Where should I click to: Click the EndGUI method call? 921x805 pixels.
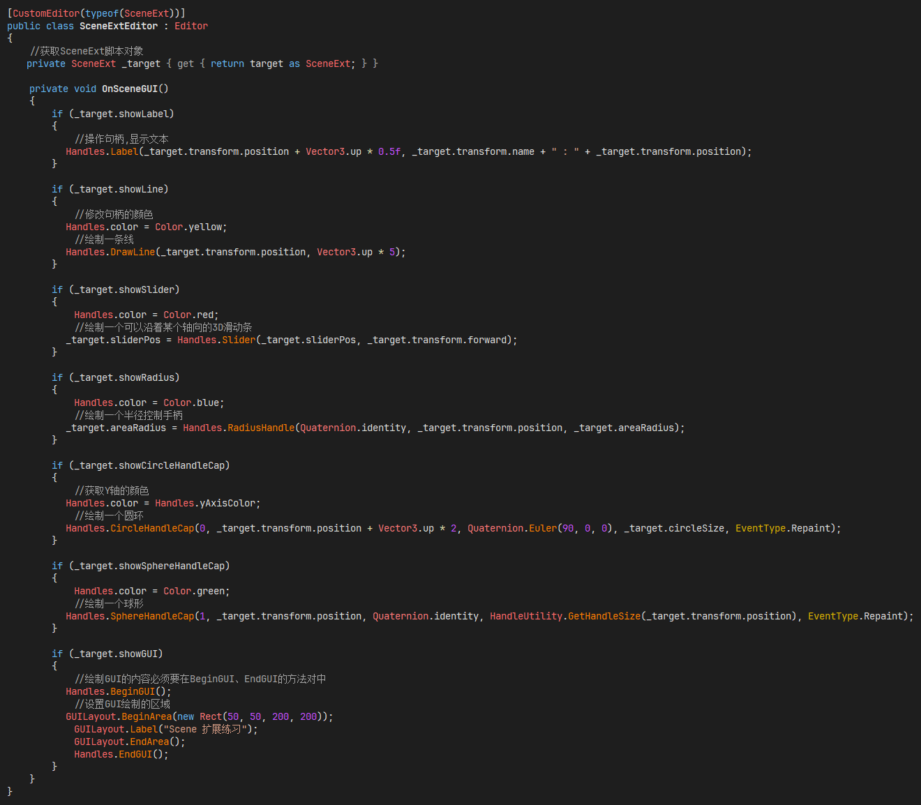[x=135, y=754]
